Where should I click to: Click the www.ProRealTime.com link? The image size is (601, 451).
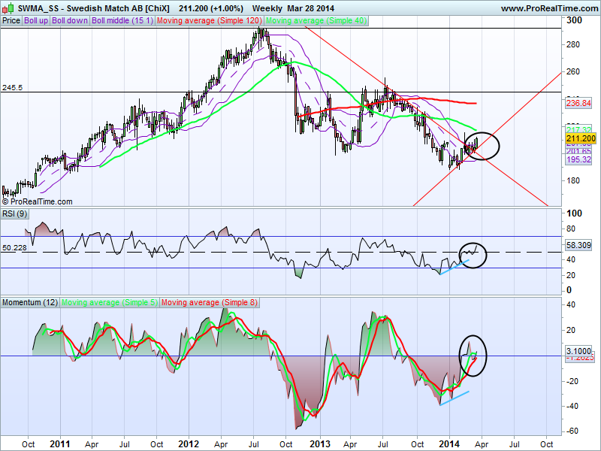click(551, 8)
